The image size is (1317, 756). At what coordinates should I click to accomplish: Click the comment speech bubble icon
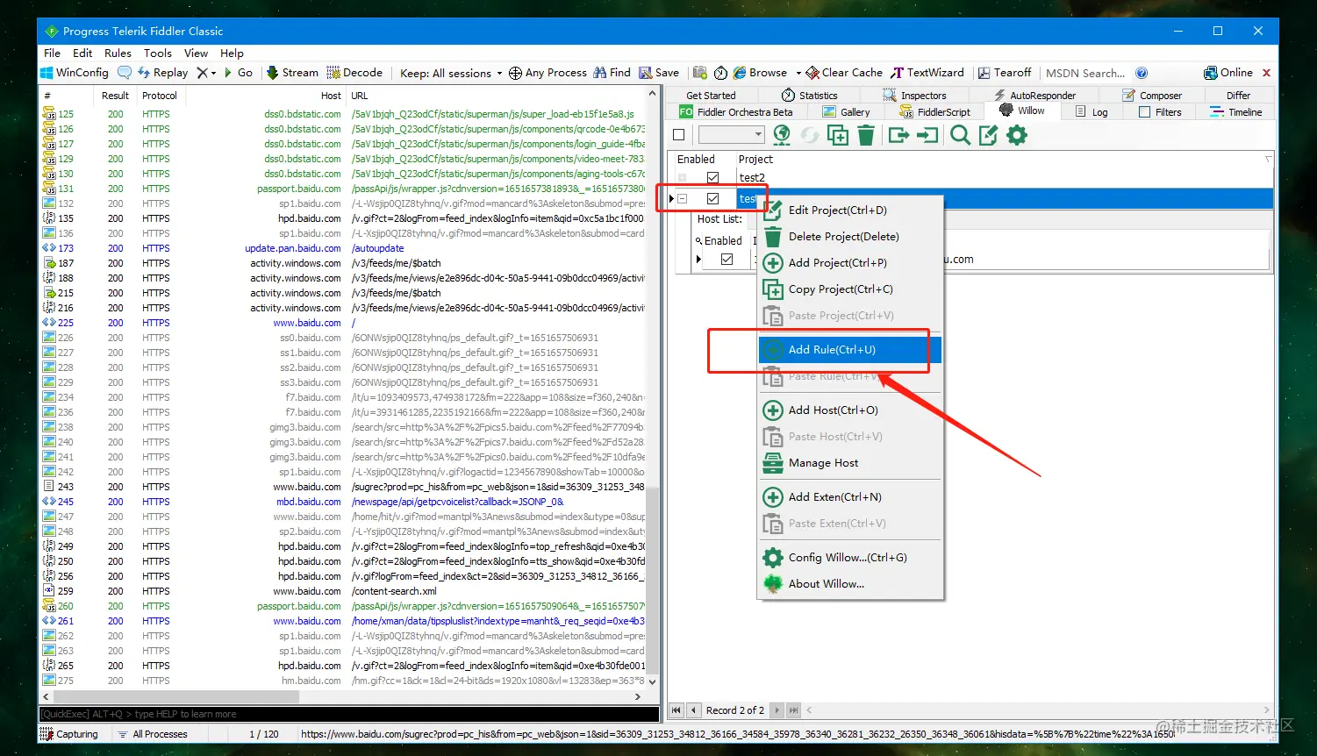[125, 73]
